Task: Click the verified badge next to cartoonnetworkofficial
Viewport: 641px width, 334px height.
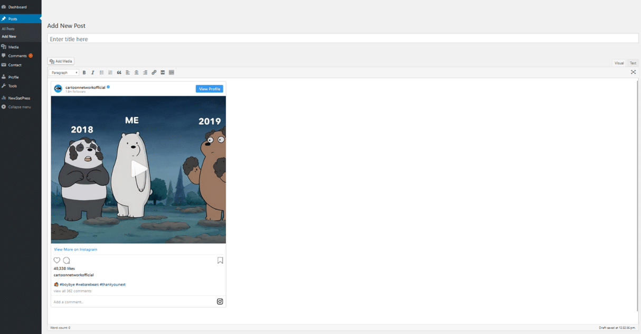Action: point(108,87)
